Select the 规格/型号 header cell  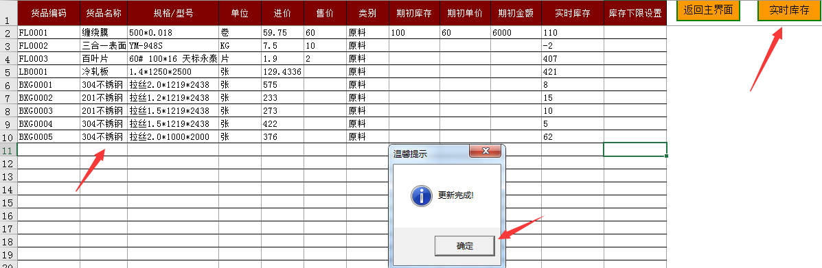pos(173,13)
